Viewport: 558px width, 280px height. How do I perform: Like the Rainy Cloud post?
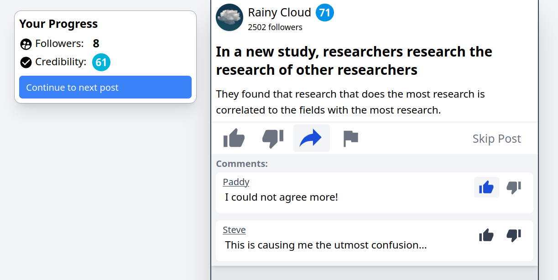[x=234, y=138]
